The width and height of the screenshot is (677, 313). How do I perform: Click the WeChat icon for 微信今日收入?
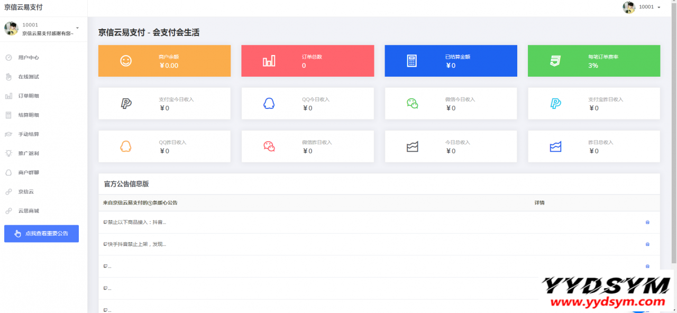tap(412, 104)
